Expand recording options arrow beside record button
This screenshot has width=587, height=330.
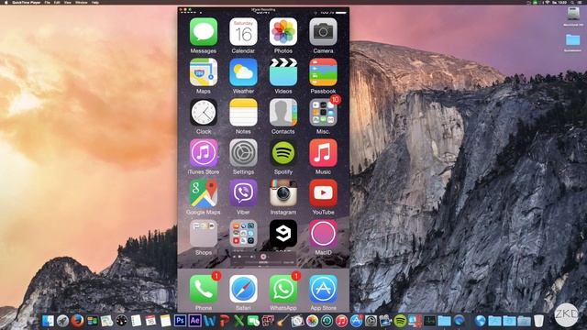click(x=270, y=257)
